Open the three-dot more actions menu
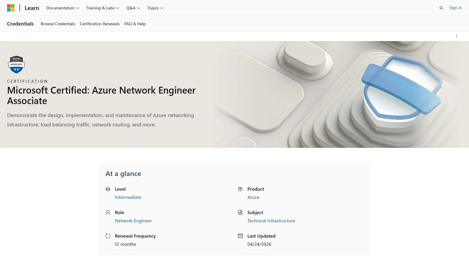Screen dimensions: 469x264 click(x=457, y=36)
